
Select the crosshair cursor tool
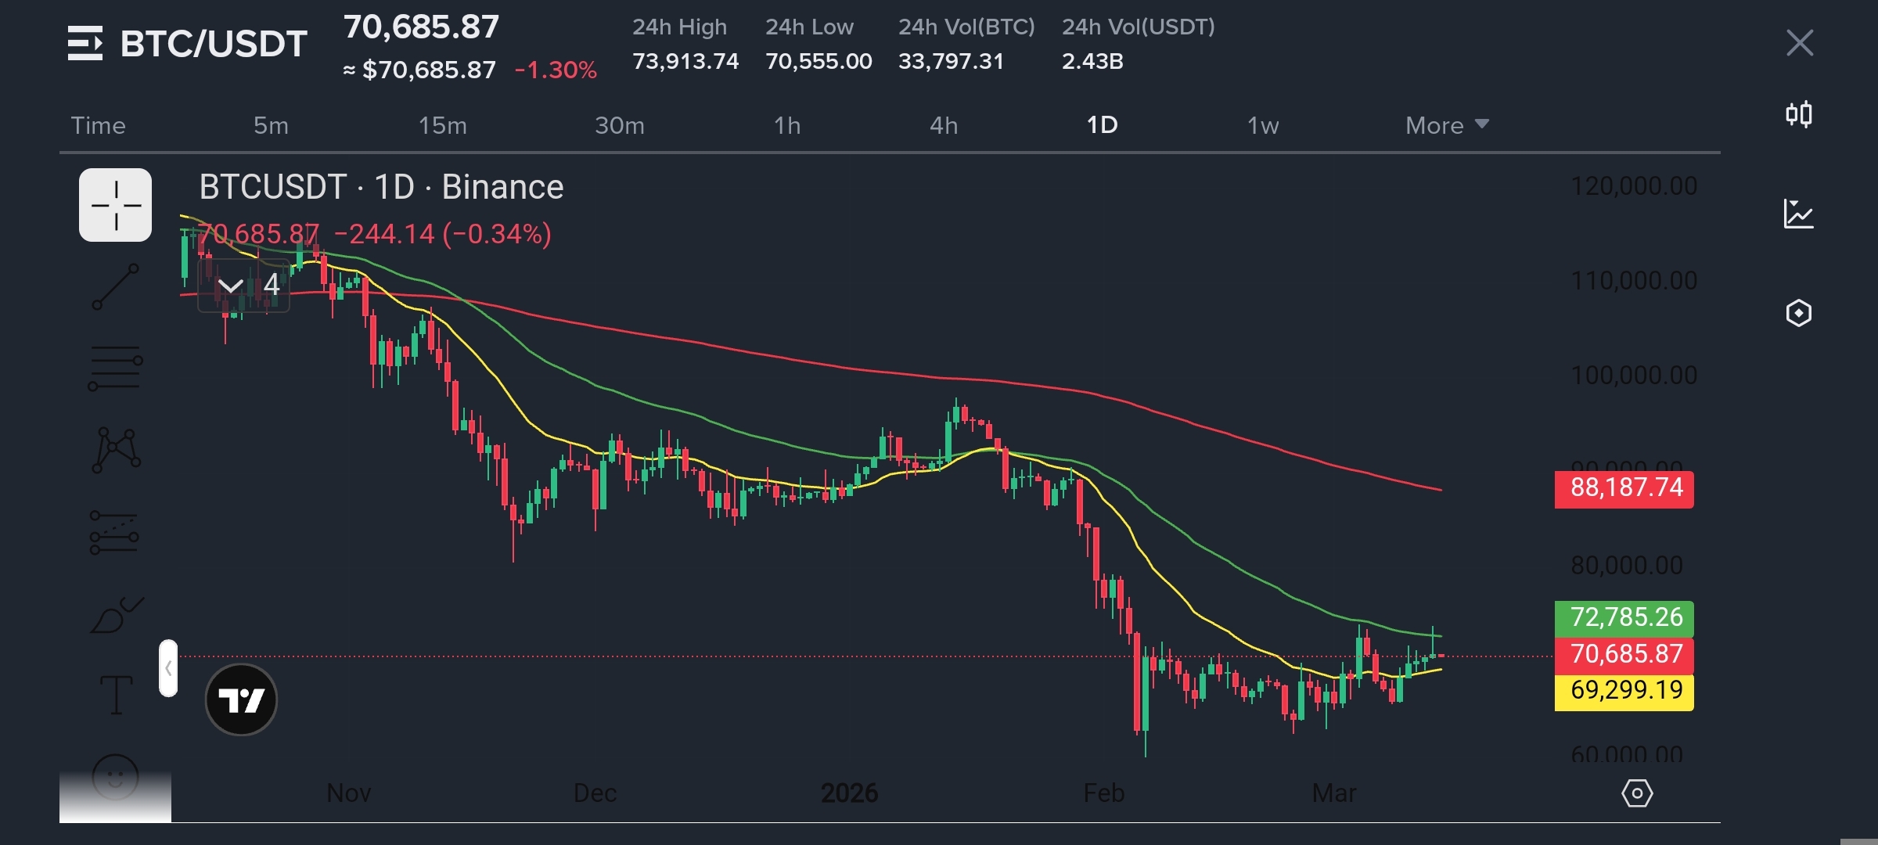(115, 205)
